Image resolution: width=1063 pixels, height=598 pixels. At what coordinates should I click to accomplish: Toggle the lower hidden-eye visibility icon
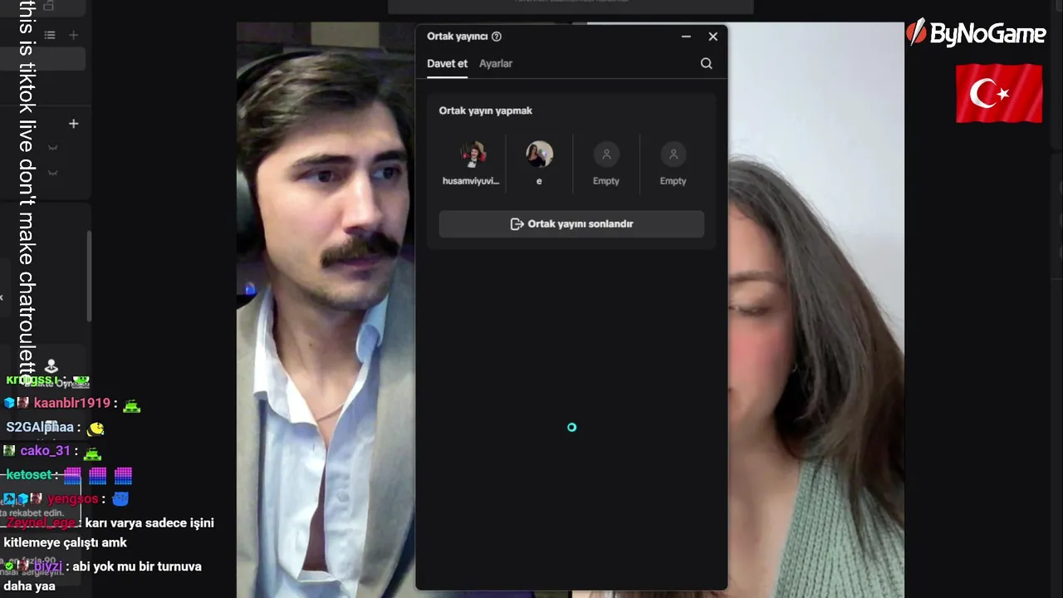pos(53,173)
